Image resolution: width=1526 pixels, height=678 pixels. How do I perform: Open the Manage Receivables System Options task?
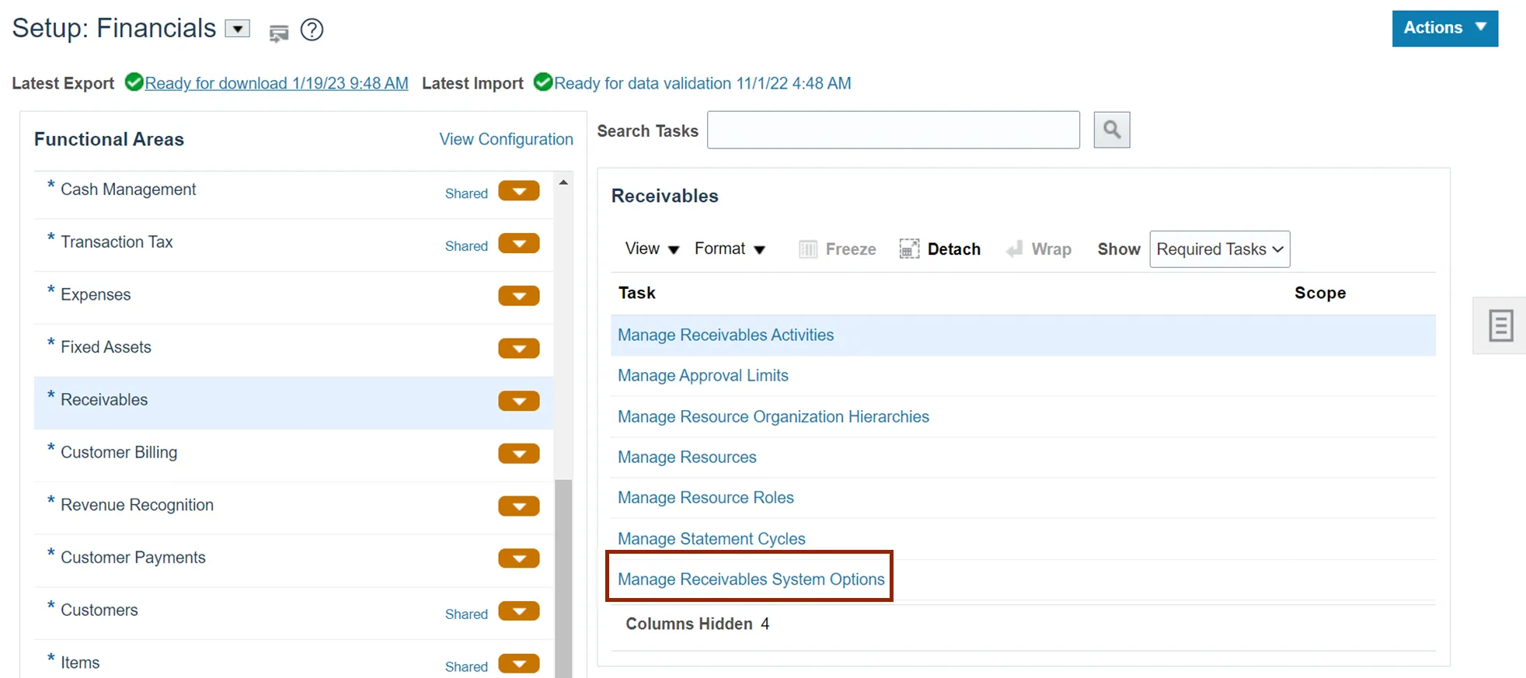pyautogui.click(x=751, y=579)
